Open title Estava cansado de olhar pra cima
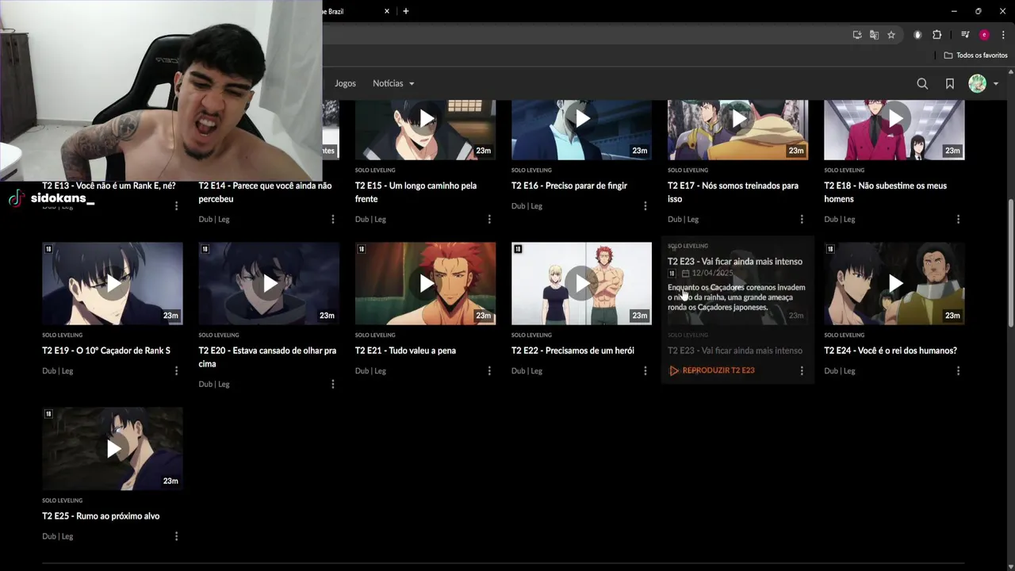The width and height of the screenshot is (1015, 571). (x=267, y=357)
